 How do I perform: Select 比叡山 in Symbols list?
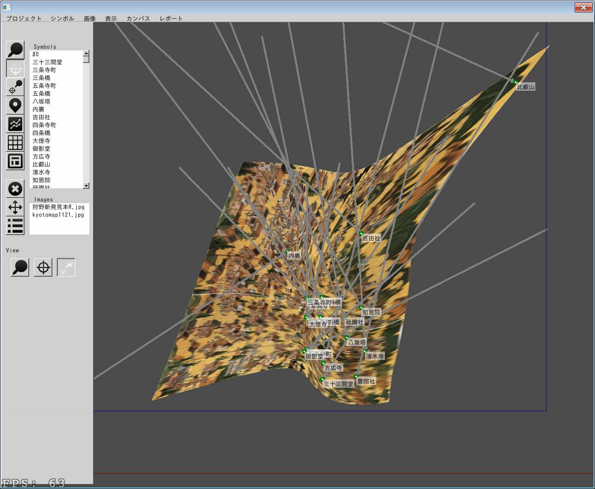(x=56, y=165)
